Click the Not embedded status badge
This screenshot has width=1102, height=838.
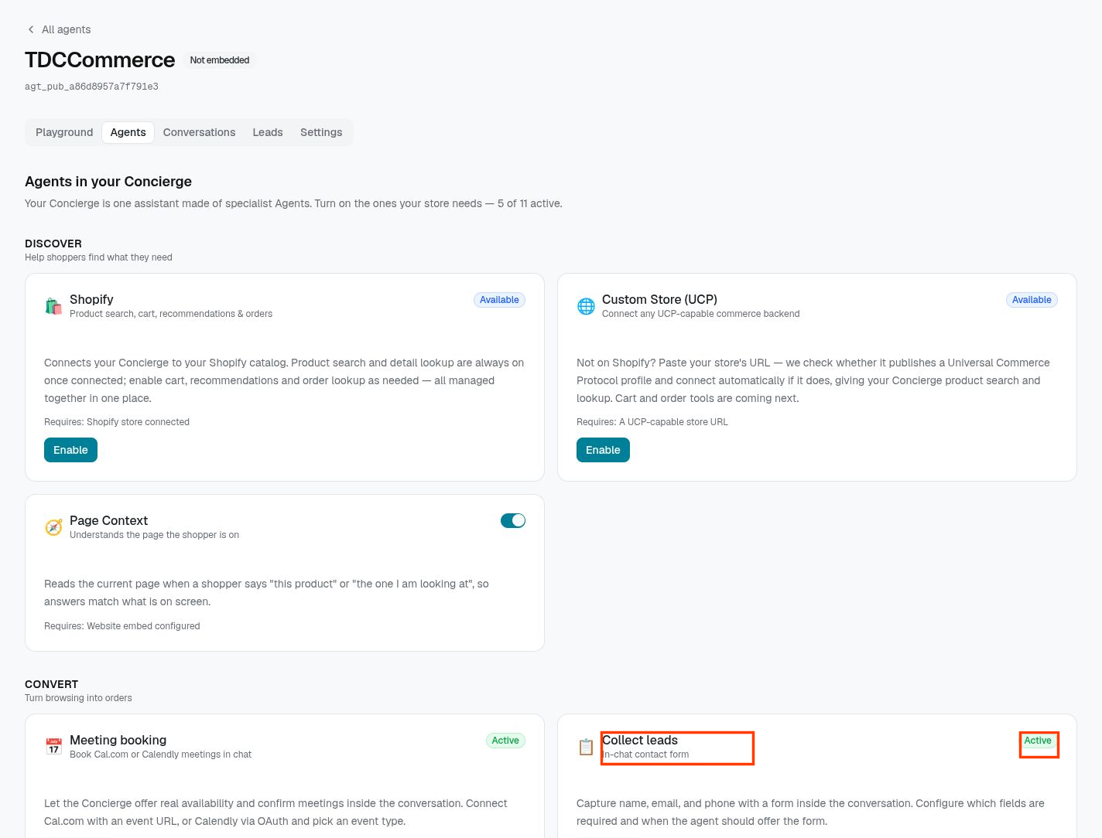coord(220,60)
